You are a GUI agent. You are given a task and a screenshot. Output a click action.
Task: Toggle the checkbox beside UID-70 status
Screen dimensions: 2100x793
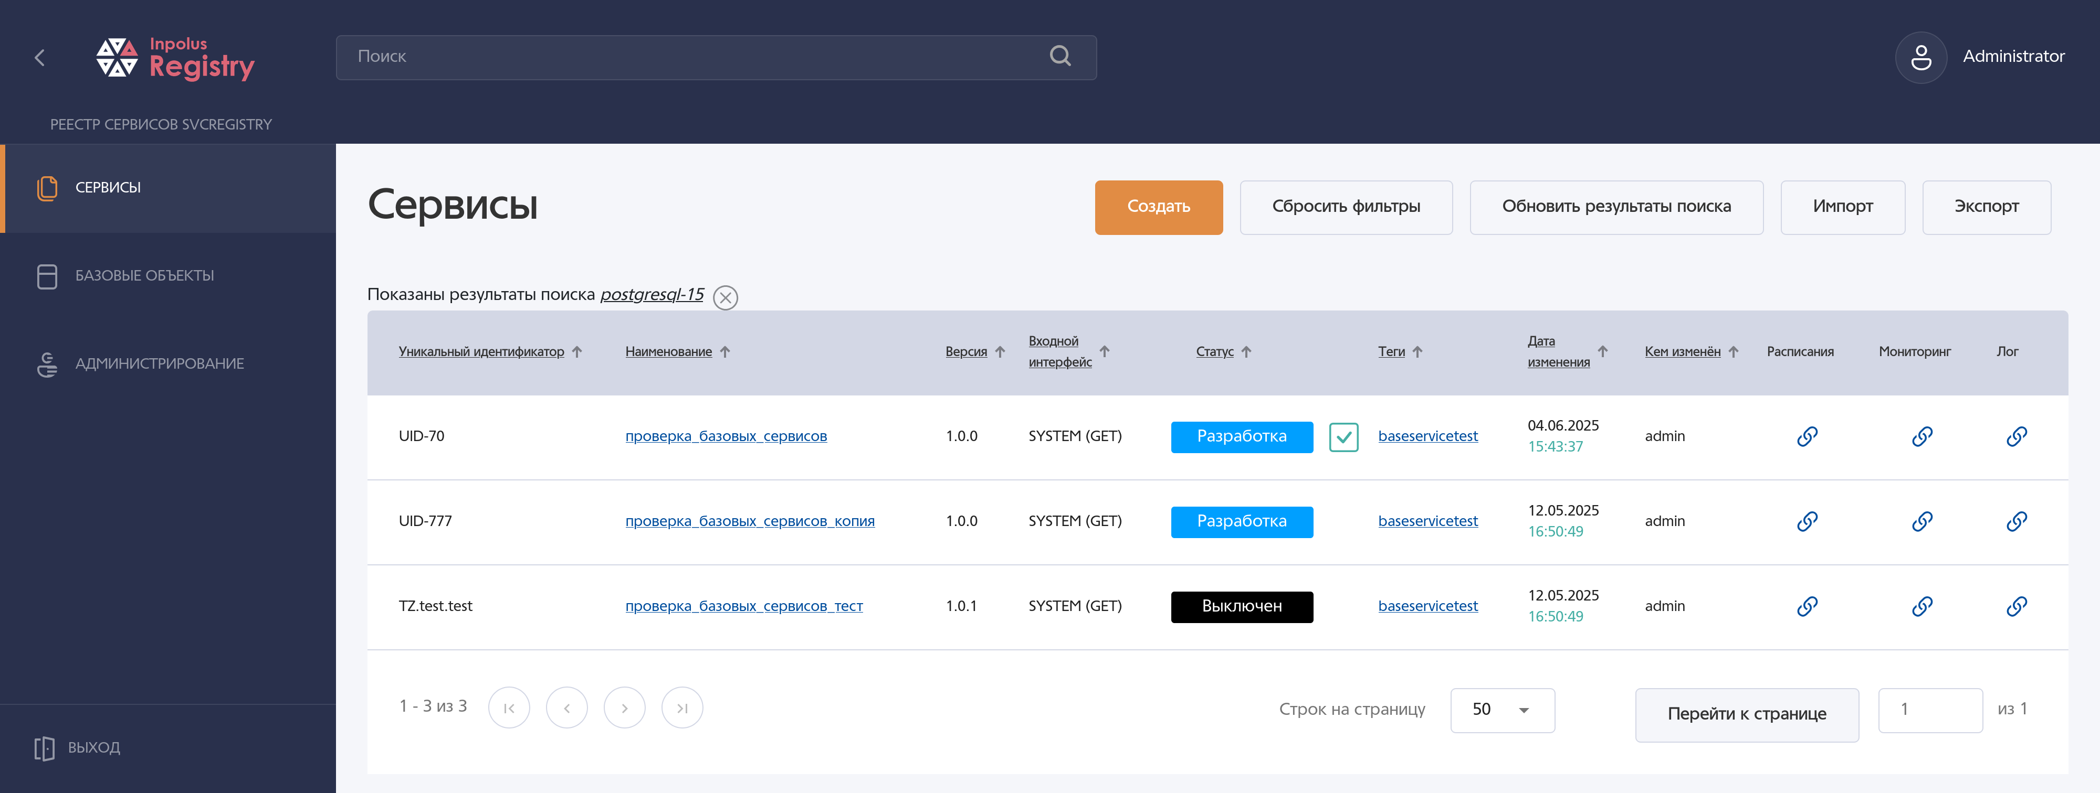point(1343,437)
